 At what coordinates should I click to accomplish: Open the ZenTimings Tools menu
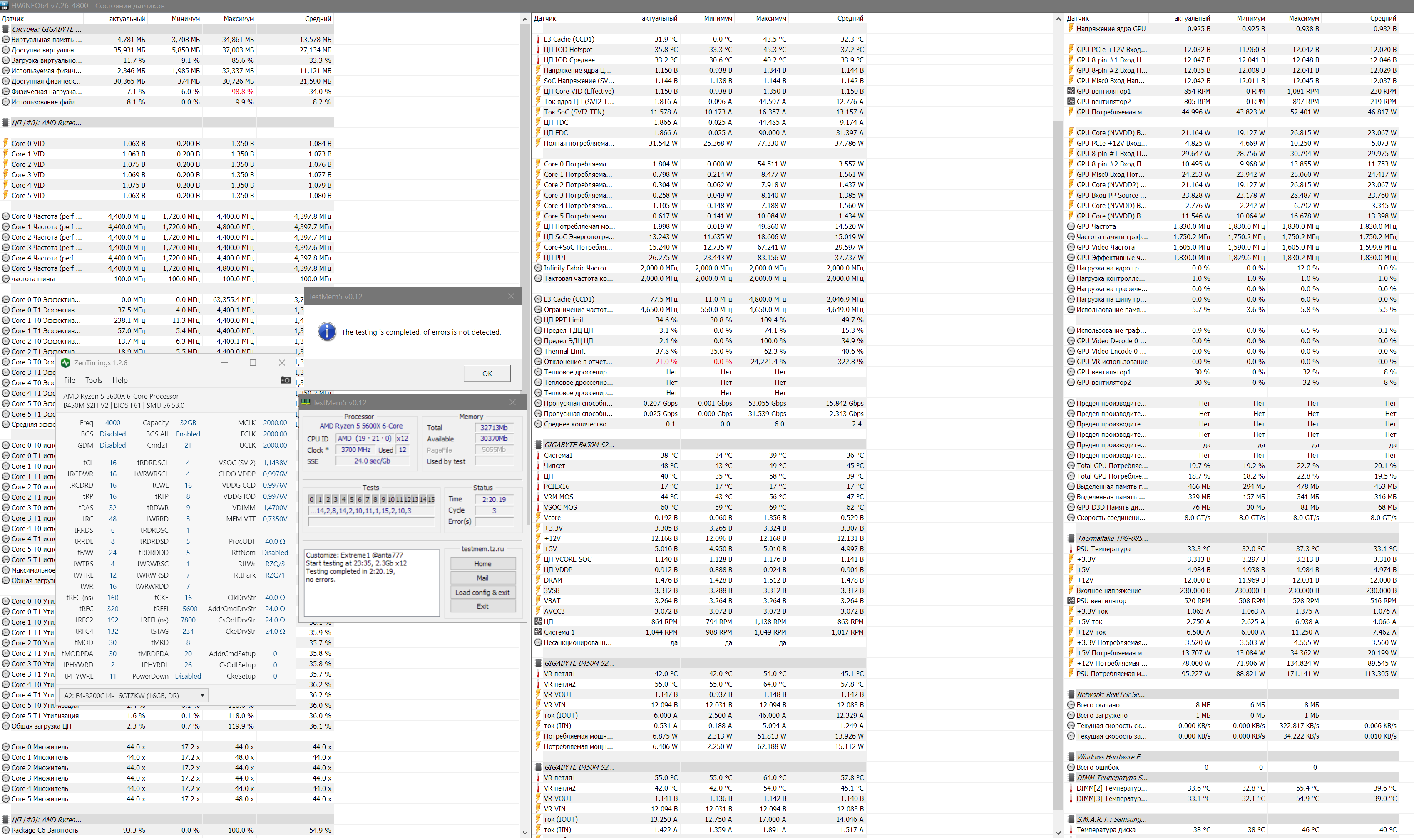tap(94, 381)
